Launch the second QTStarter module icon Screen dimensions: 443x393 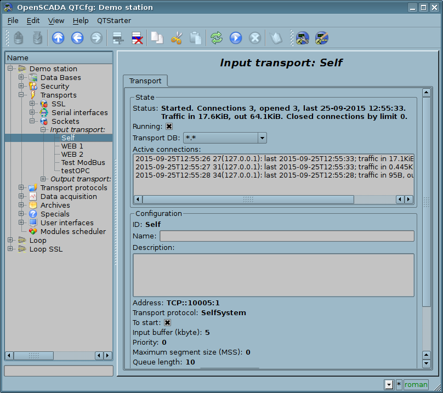tap(321, 38)
